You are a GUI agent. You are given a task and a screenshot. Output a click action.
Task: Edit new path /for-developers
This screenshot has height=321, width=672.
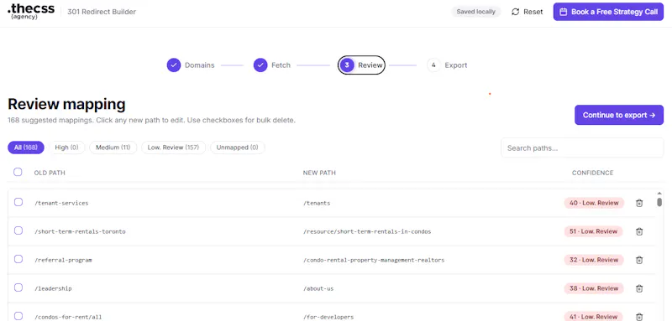pyautogui.click(x=328, y=317)
